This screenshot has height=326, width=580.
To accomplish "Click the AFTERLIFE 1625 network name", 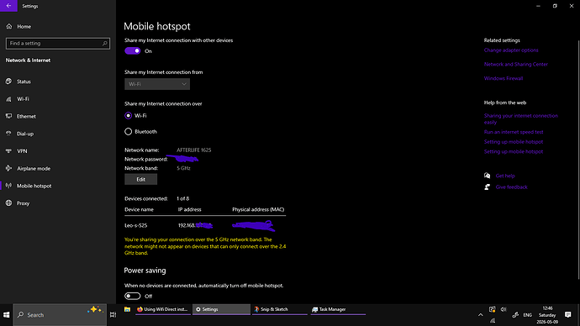I will click(x=194, y=150).
